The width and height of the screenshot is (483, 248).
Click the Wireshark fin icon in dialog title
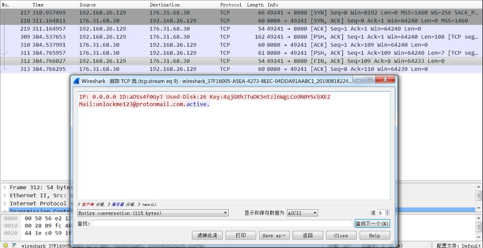click(76, 81)
